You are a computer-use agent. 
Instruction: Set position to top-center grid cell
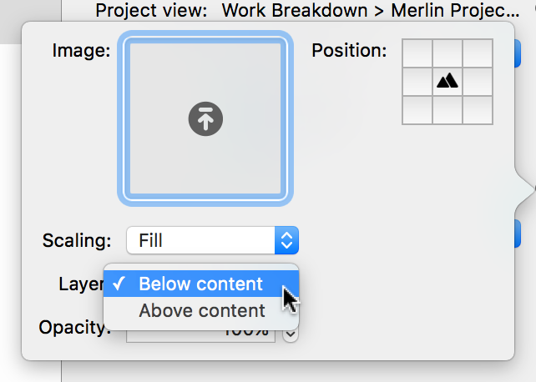tap(448, 53)
